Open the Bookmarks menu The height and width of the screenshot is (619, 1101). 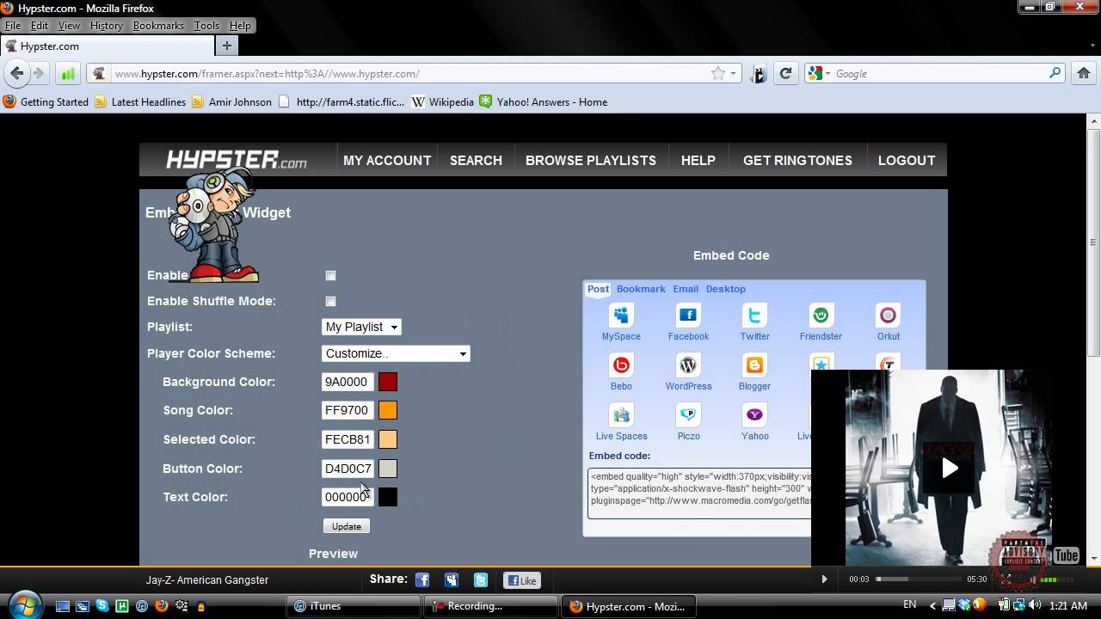158,26
